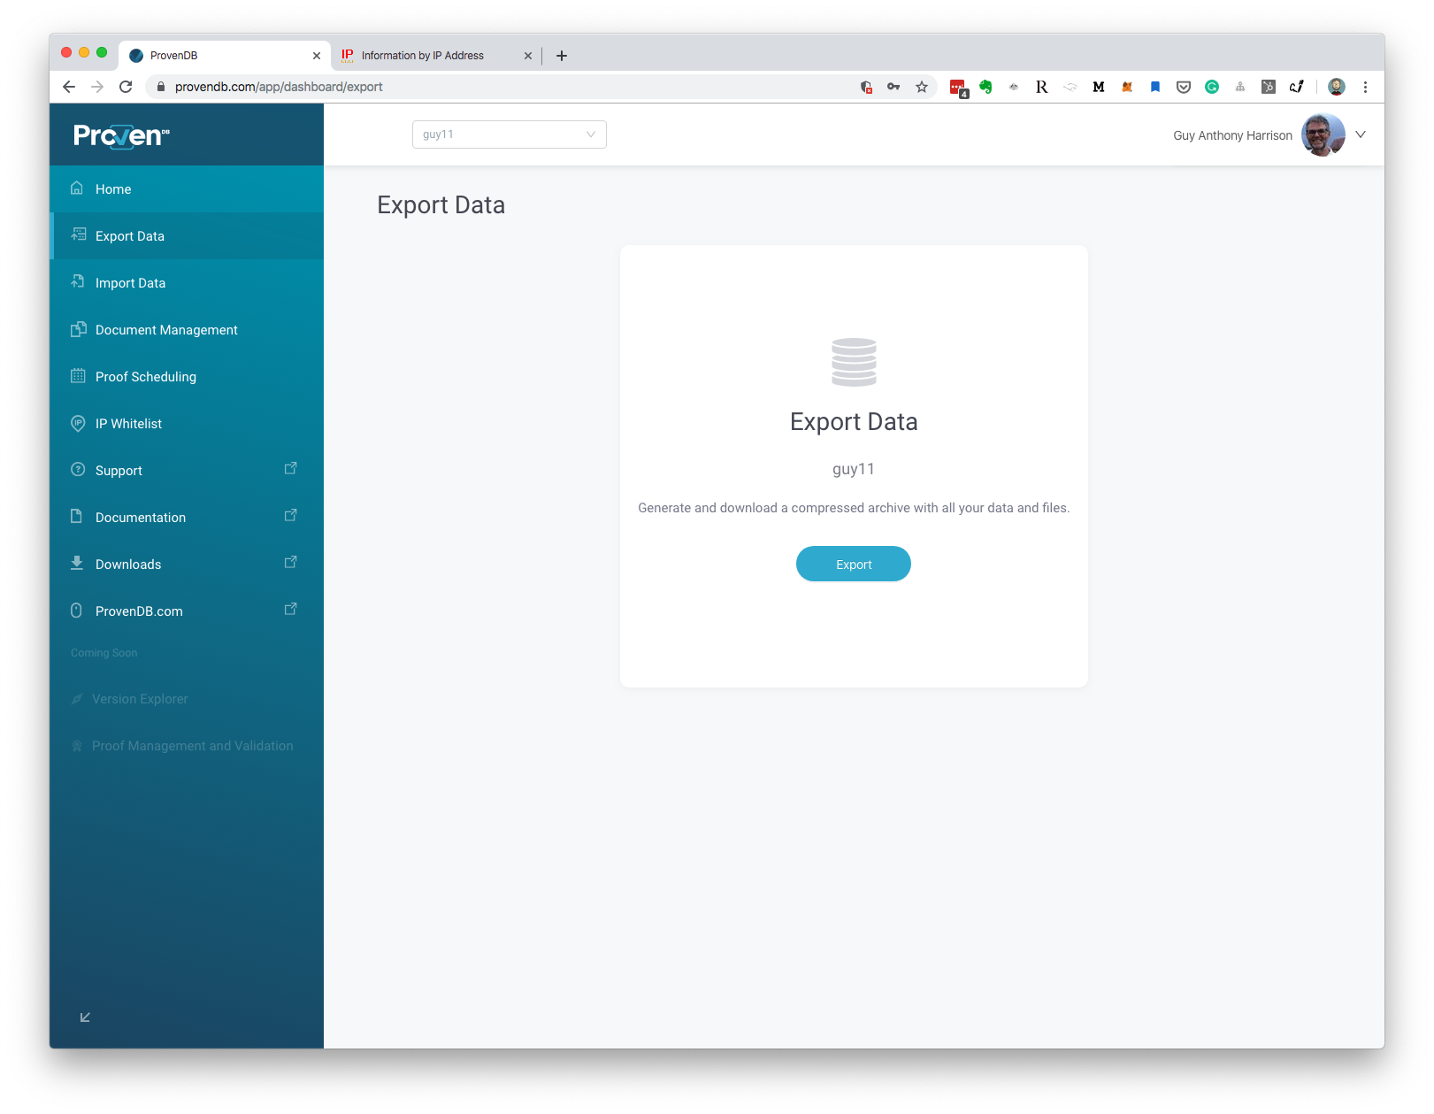
Task: Click the user name Guy Anthony Harrison
Action: 1232,135
